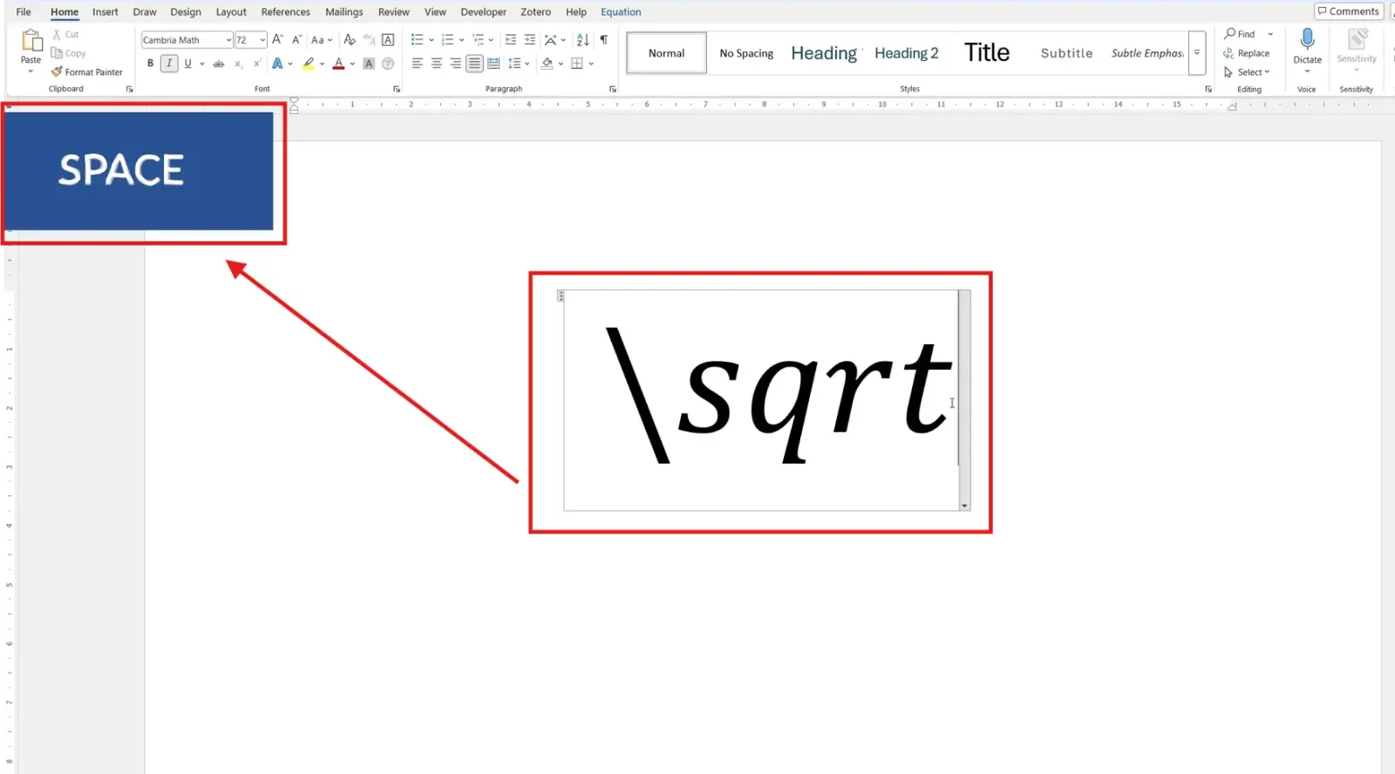Open the Change Case Aa dropdown
Viewport: 1395px width, 774px height.
pyautogui.click(x=322, y=39)
